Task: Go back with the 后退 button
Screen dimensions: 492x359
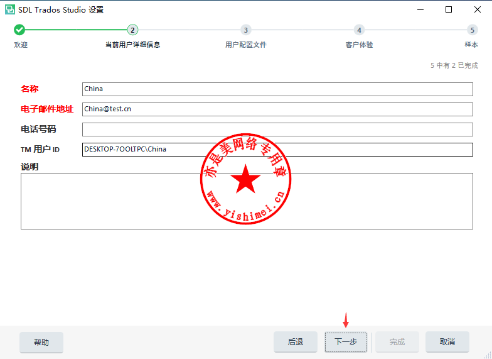Action: coord(295,342)
